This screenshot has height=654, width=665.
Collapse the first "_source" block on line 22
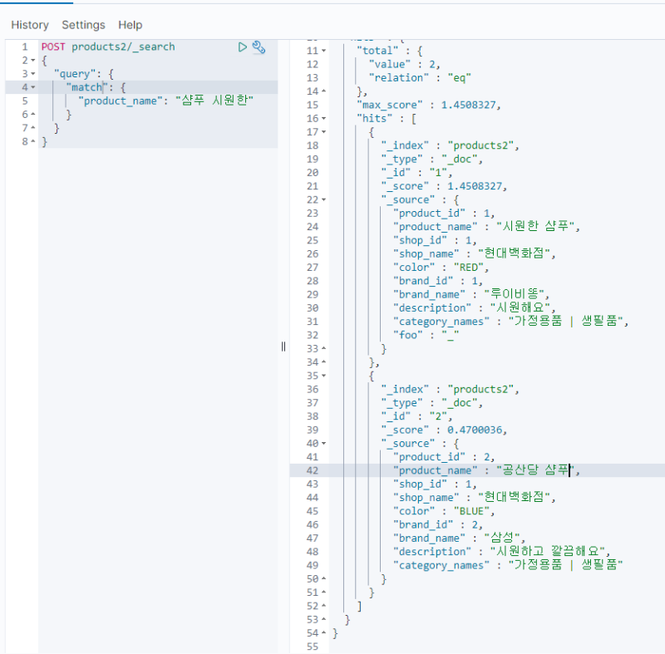[x=323, y=199]
